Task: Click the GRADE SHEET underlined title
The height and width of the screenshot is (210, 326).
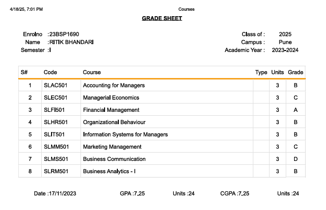Action: [162, 18]
